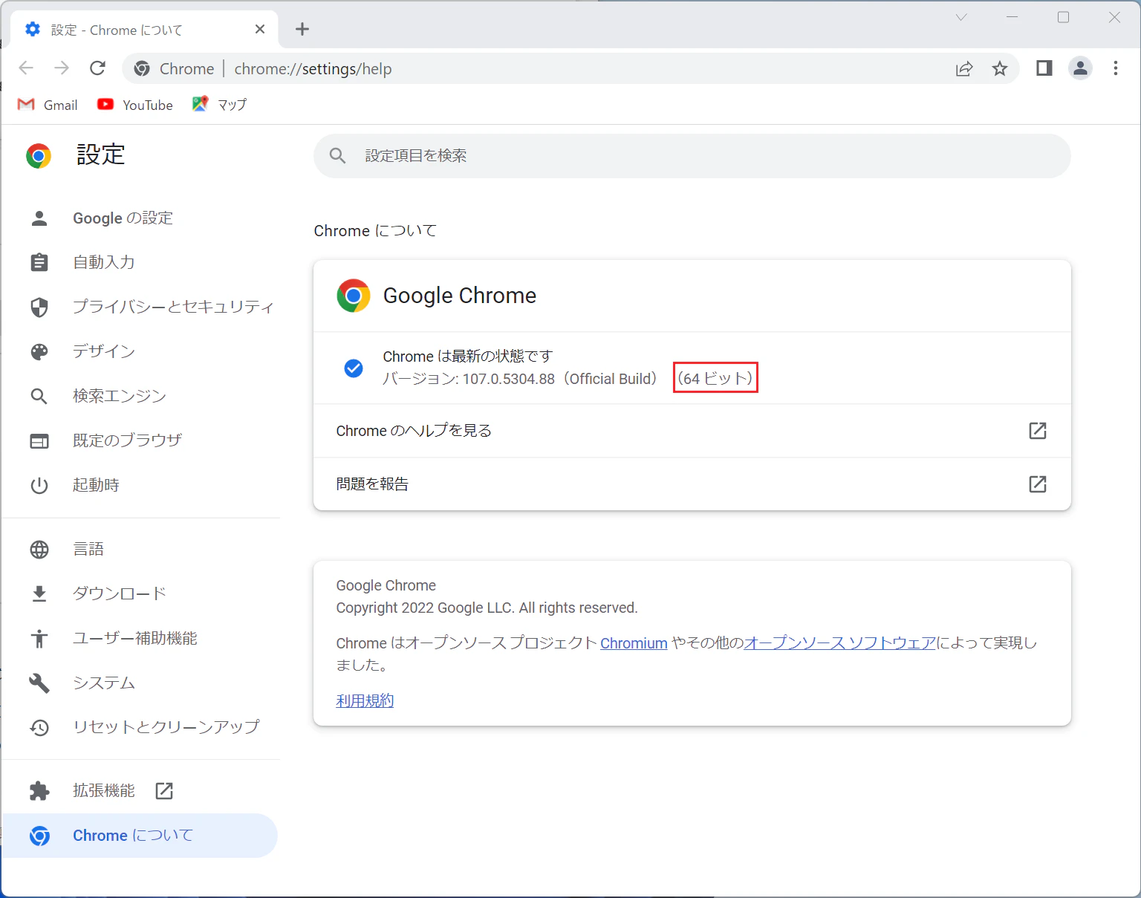This screenshot has width=1141, height=898.
Task: Open デザイン settings section
Action: point(141,351)
